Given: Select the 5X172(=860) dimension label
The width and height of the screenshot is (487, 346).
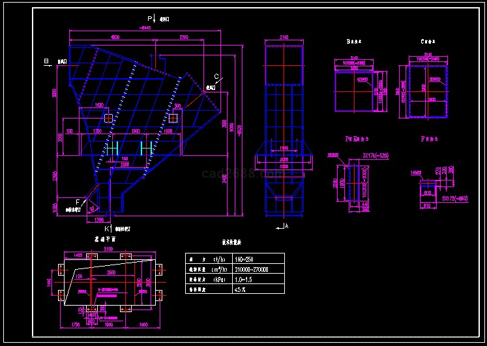Looking at the screenshot, I should coord(455,197).
